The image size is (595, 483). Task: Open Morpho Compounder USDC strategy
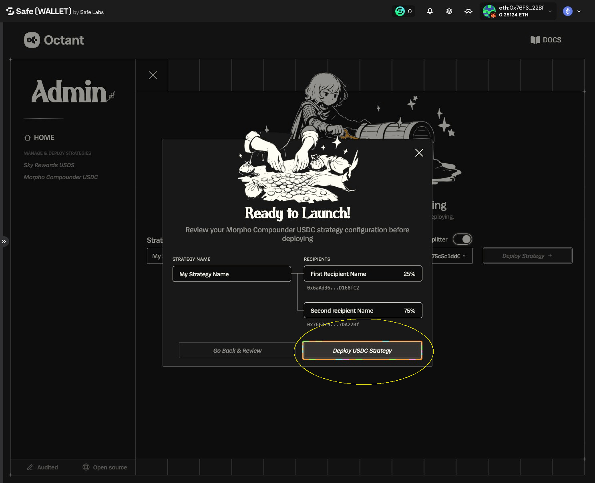60,177
